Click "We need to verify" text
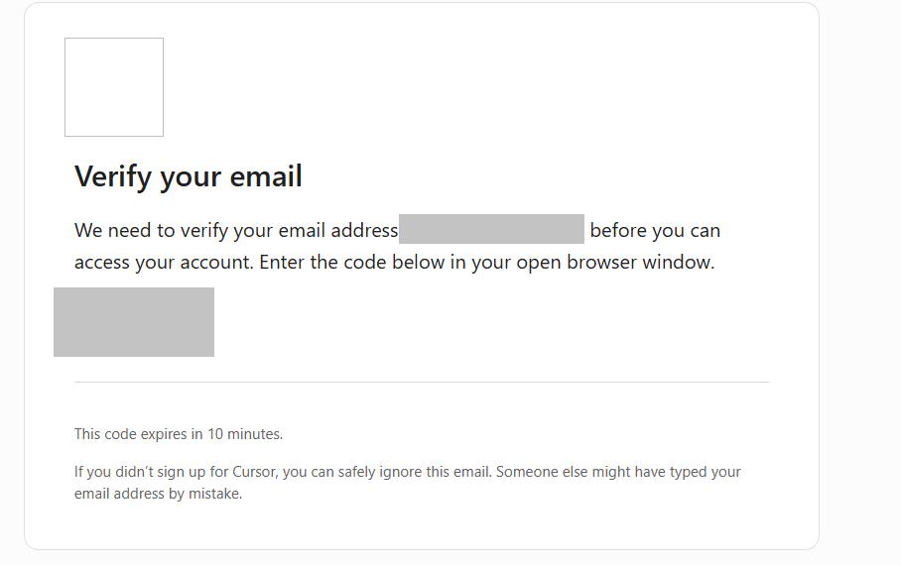Viewport: 901px width, 565px height. pos(152,231)
